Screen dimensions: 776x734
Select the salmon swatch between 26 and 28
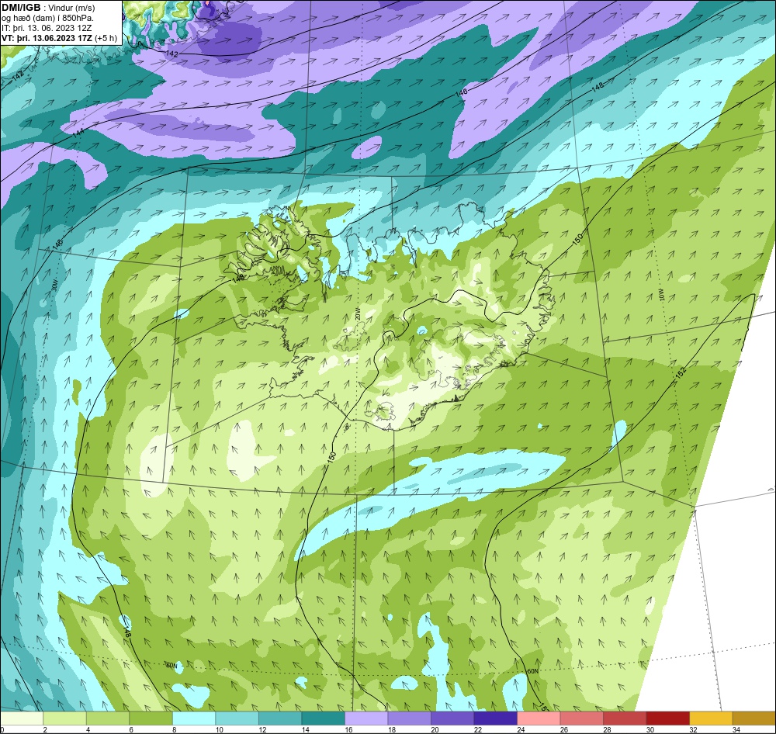coord(581,718)
